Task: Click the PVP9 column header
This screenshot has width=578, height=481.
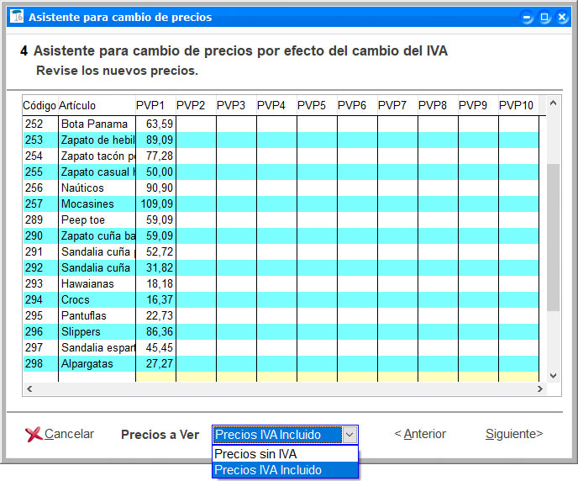Action: 478,105
